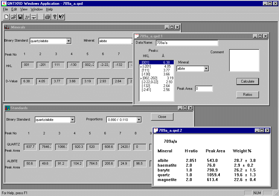
Task: Click the Standards window title icon
Action: [7, 108]
